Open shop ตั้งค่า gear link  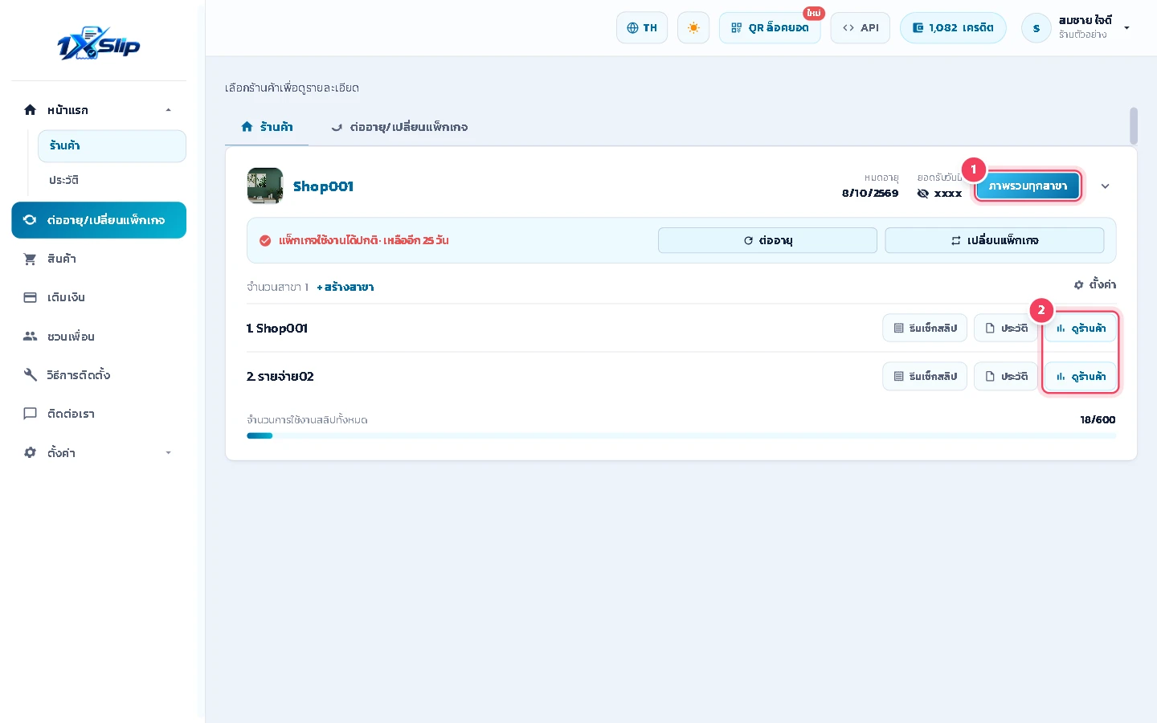1095,284
